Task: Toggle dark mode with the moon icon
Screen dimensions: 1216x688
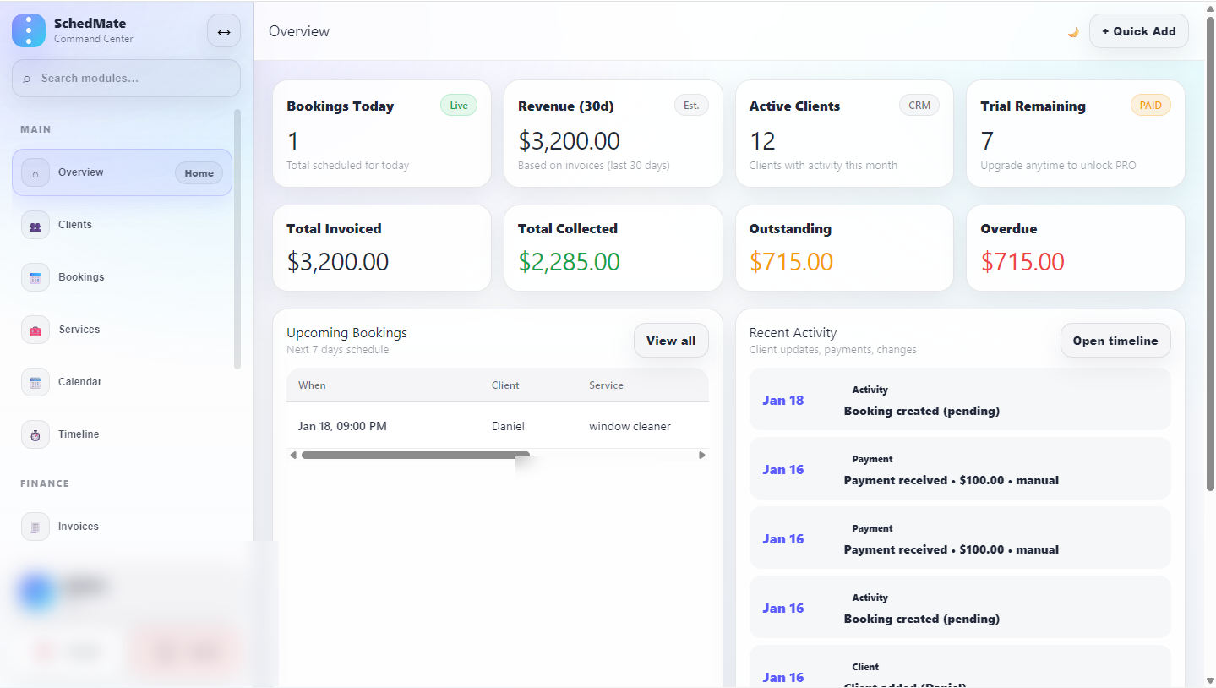Action: [1072, 31]
